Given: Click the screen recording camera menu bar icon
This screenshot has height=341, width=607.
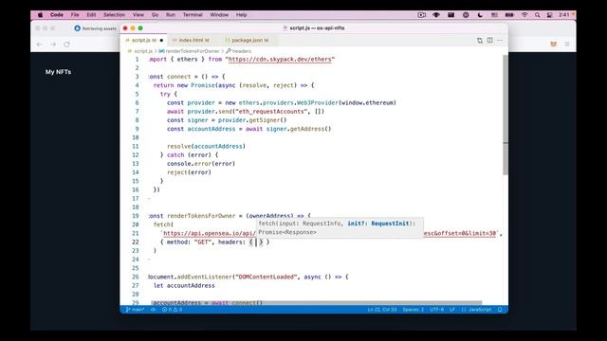Looking at the screenshot, I should point(421,15).
